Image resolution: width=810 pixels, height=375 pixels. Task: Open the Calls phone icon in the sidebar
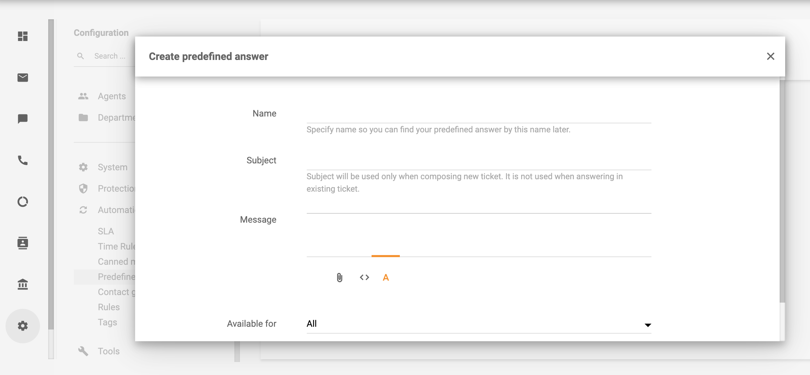pyautogui.click(x=23, y=161)
